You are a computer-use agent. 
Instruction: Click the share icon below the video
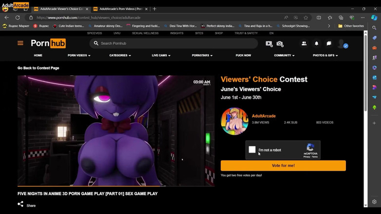click(x=20, y=205)
